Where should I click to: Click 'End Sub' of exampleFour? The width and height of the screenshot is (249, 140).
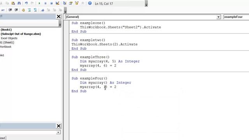(79, 91)
